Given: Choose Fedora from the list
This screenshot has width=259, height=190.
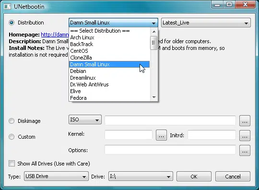Looking at the screenshot, I should pyautogui.click(x=109, y=98).
